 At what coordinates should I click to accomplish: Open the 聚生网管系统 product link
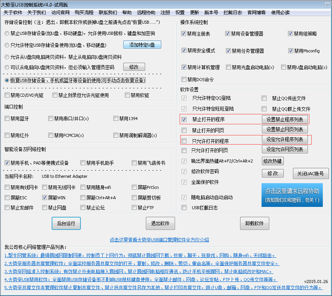pos(140,255)
